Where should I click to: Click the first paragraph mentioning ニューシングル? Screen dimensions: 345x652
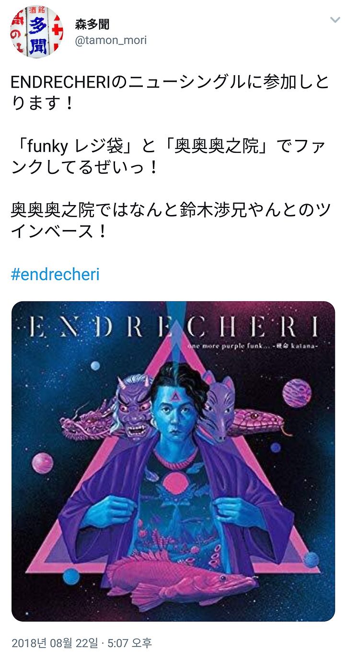170,91
